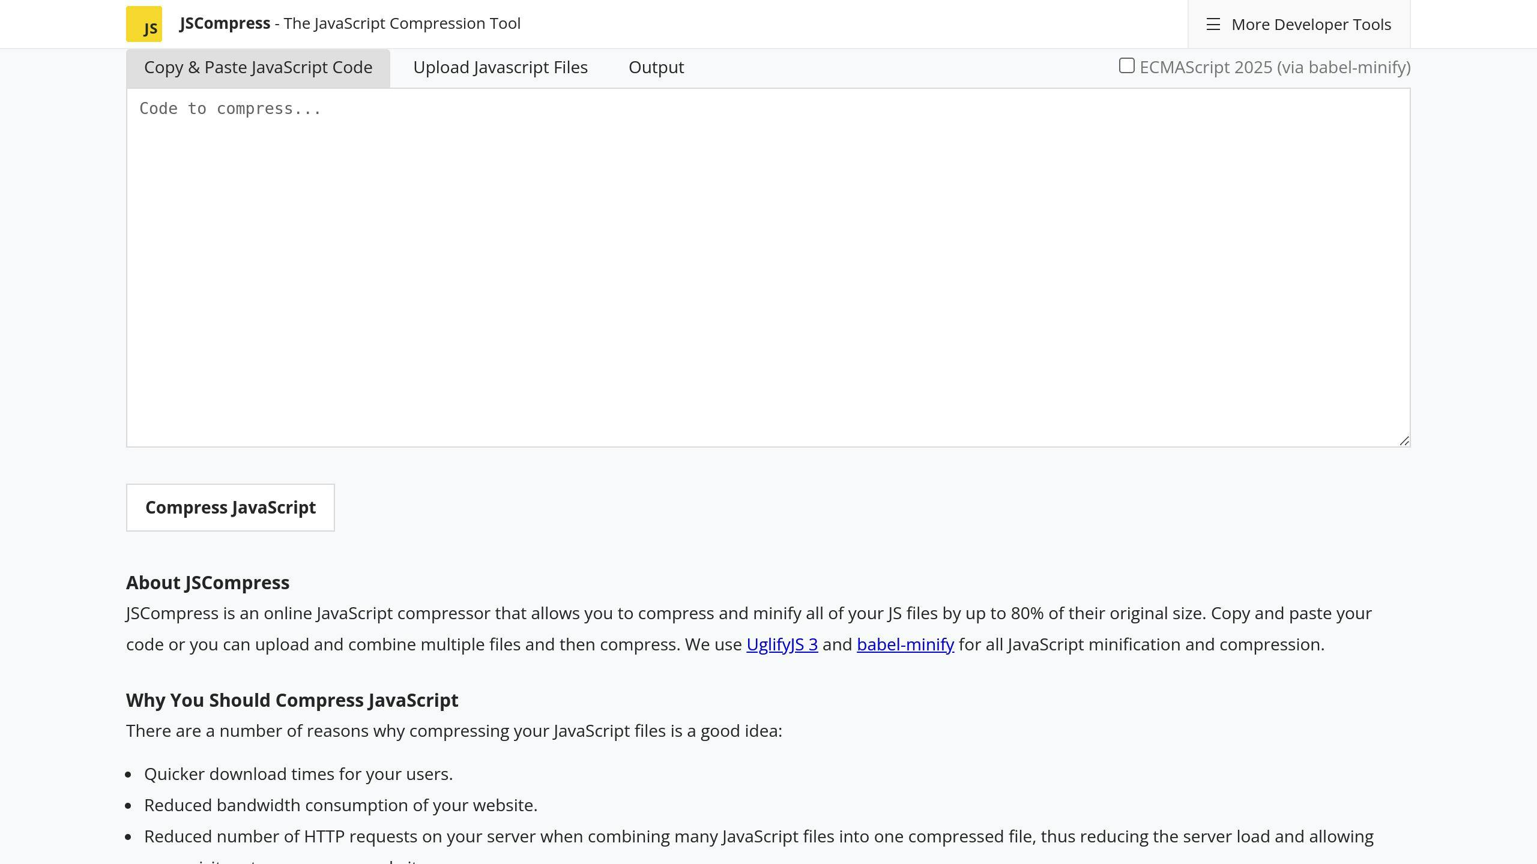Screen dimensions: 1537x864
Task: Open the hamburger menu icon beside More Developer Tools
Action: click(x=1213, y=25)
